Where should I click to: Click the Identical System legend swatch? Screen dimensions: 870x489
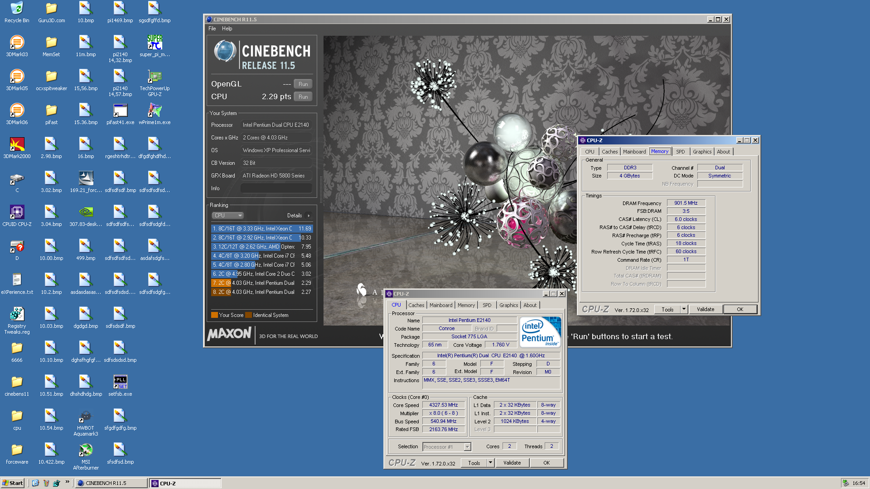tap(248, 315)
